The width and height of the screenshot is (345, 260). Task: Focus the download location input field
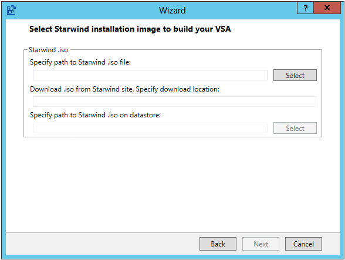point(174,102)
